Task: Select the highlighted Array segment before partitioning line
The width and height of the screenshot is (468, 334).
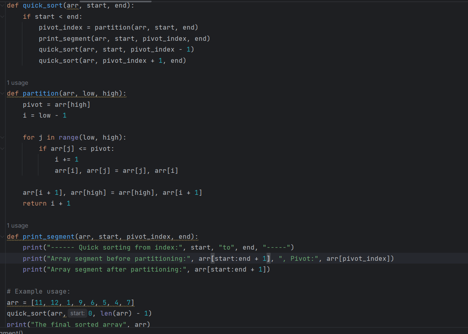Action: 200,258
